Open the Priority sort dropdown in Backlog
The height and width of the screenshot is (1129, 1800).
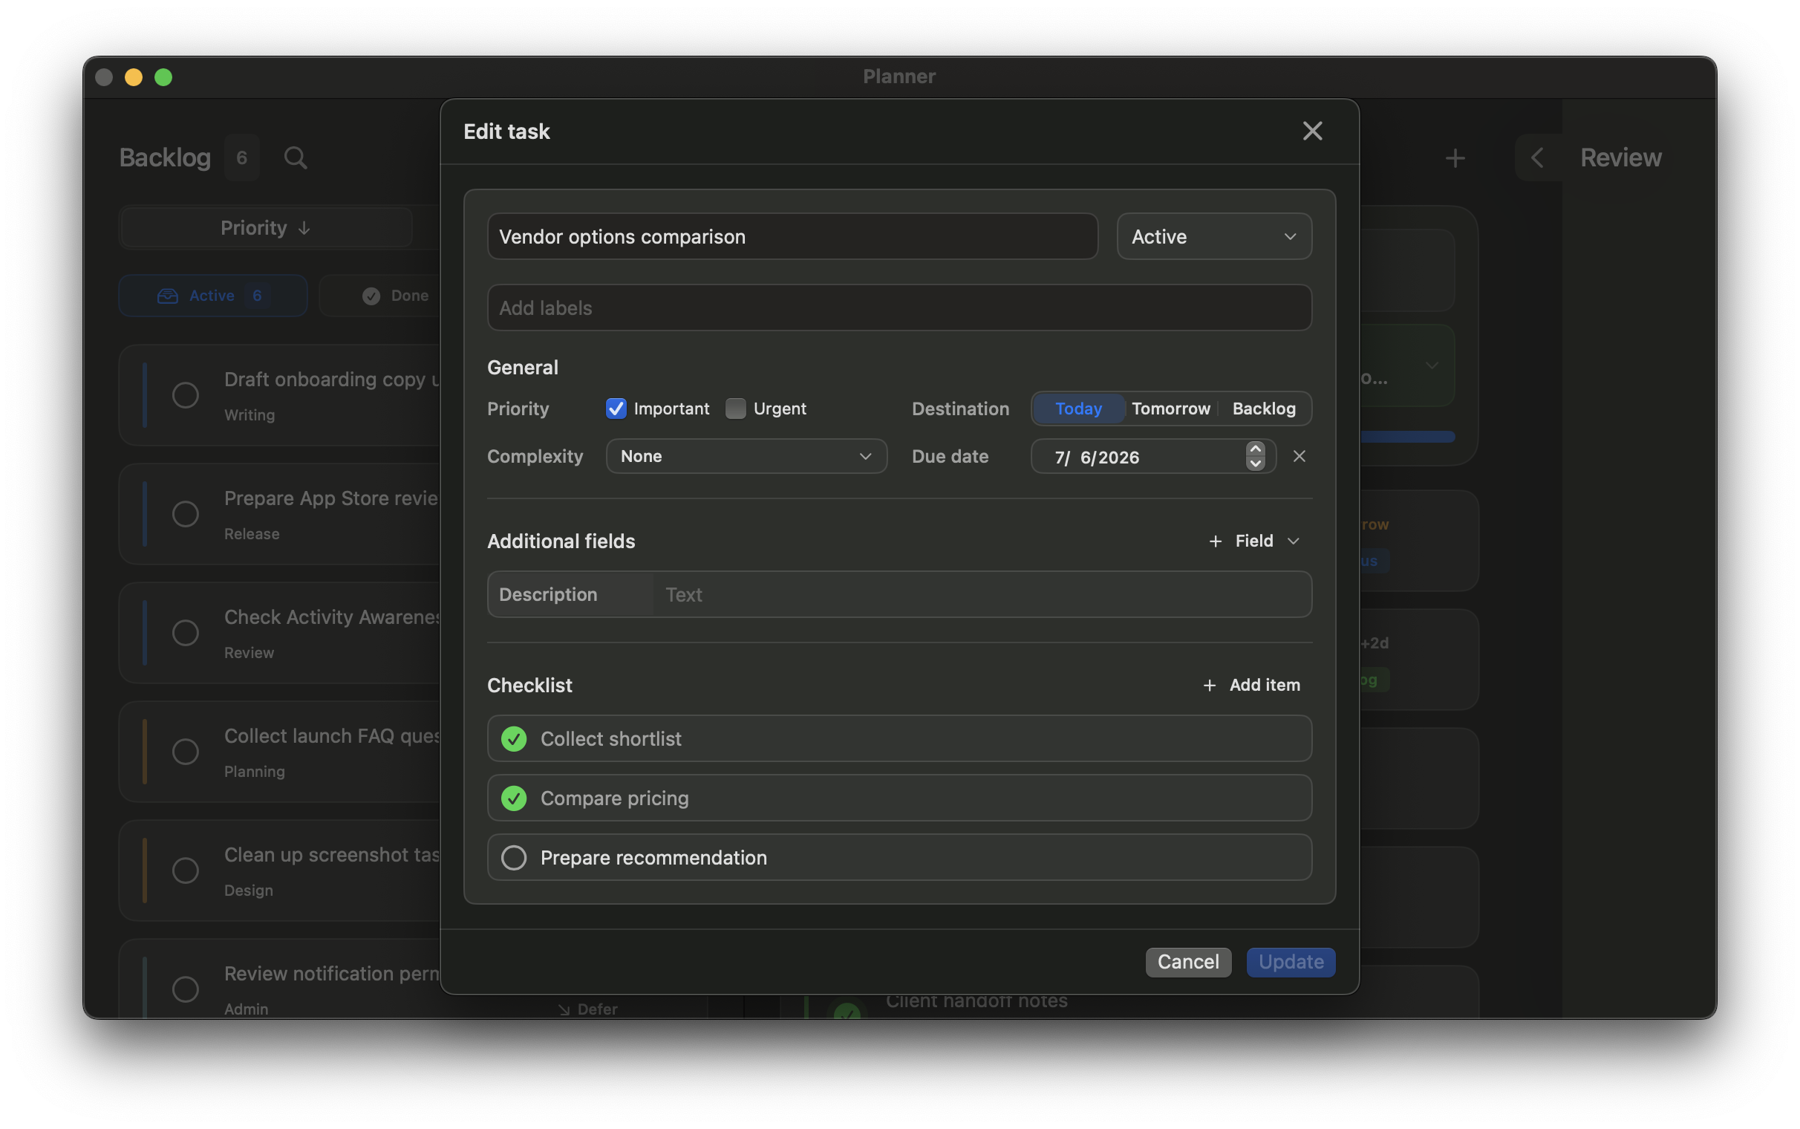(x=265, y=229)
